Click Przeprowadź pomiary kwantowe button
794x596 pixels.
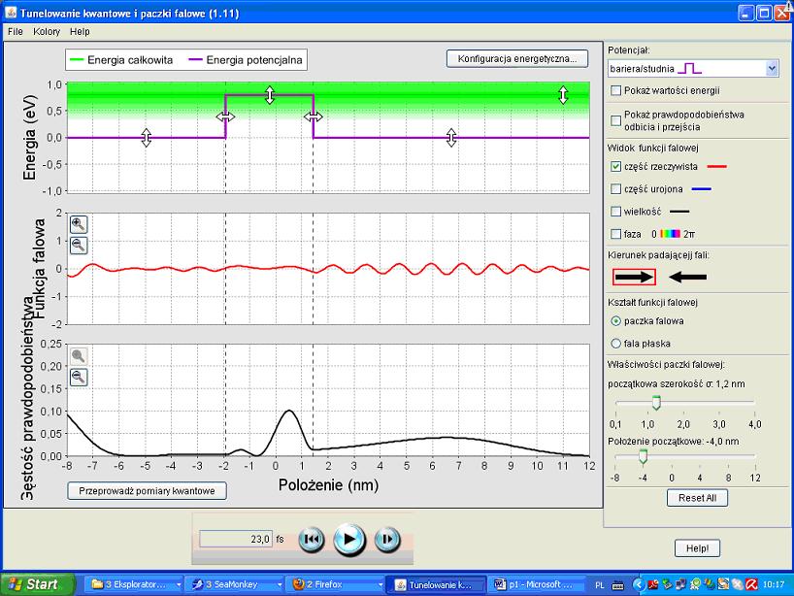(147, 490)
